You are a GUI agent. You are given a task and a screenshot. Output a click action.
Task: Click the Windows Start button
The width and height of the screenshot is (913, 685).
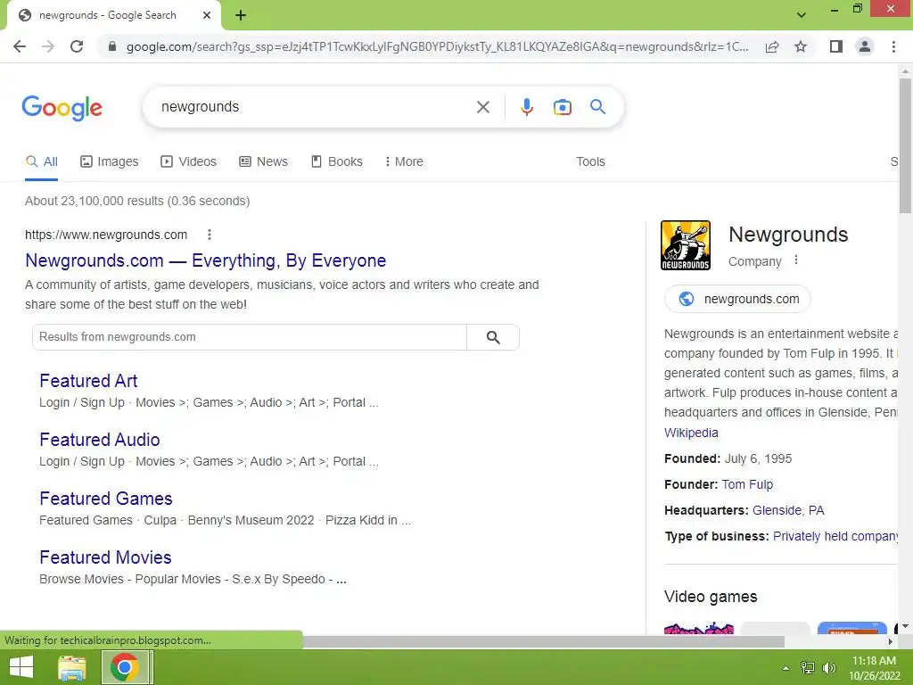21,667
